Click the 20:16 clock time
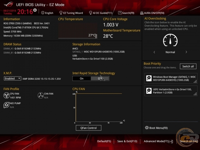Image resolution: width=200 pixels, height=150 pixels. pos(25,12)
